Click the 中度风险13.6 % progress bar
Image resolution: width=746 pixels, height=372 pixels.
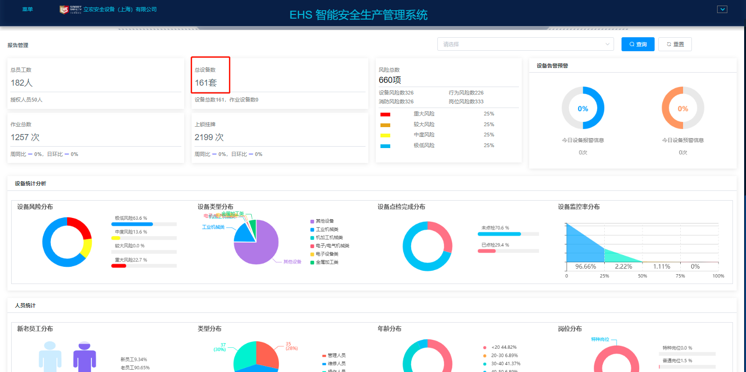tap(144, 238)
